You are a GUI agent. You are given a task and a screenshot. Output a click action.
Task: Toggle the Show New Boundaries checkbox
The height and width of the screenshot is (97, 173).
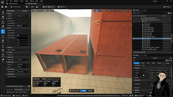tap(18, 30)
